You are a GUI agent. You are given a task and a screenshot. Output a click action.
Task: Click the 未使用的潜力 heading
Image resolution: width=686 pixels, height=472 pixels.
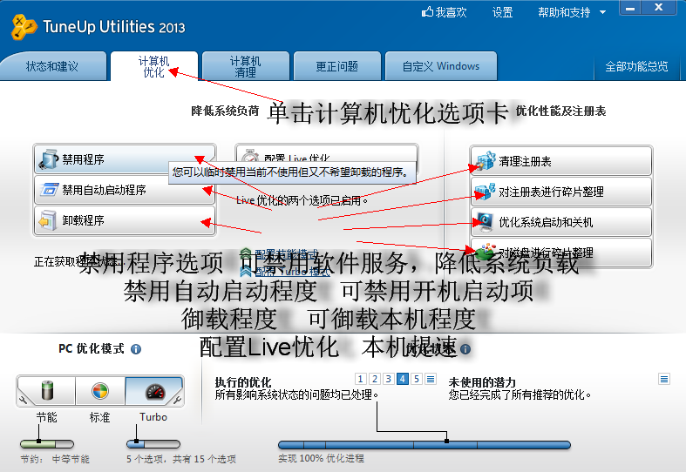tap(482, 382)
